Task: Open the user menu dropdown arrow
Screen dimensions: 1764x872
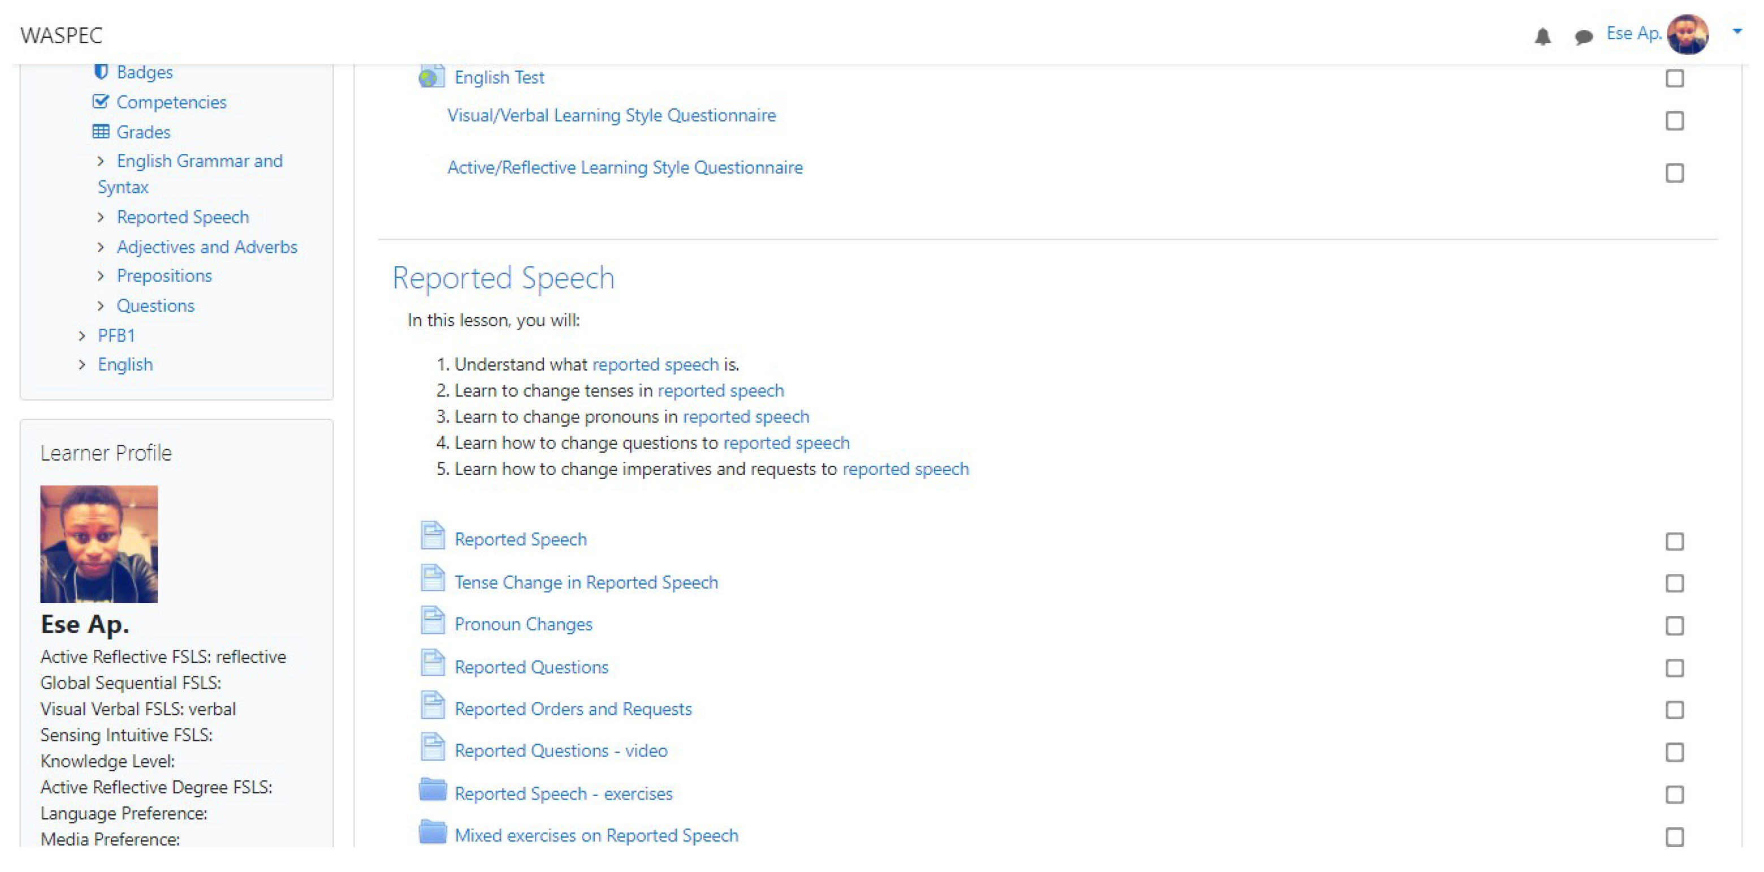Action: click(x=1737, y=32)
